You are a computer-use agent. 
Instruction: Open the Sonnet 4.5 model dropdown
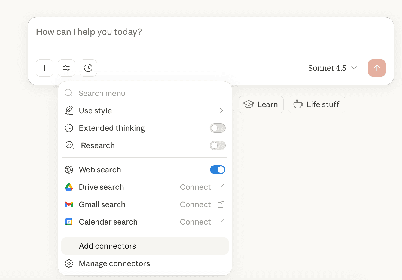[333, 68]
